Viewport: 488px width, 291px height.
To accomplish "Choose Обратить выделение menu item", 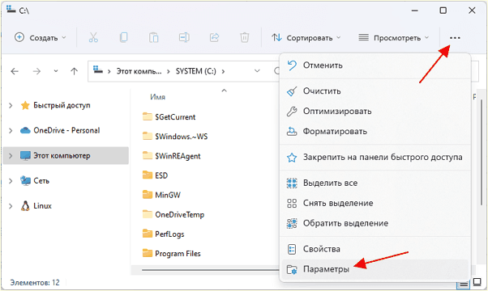I will pyautogui.click(x=375, y=223).
